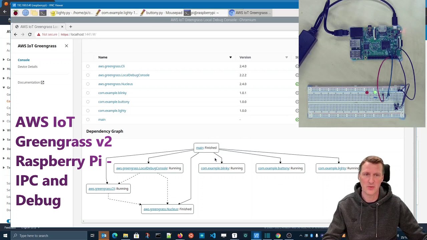Screen dimensions: 427x240
Task: Open the Windows Start menu
Action: pyautogui.click(x=5, y=236)
